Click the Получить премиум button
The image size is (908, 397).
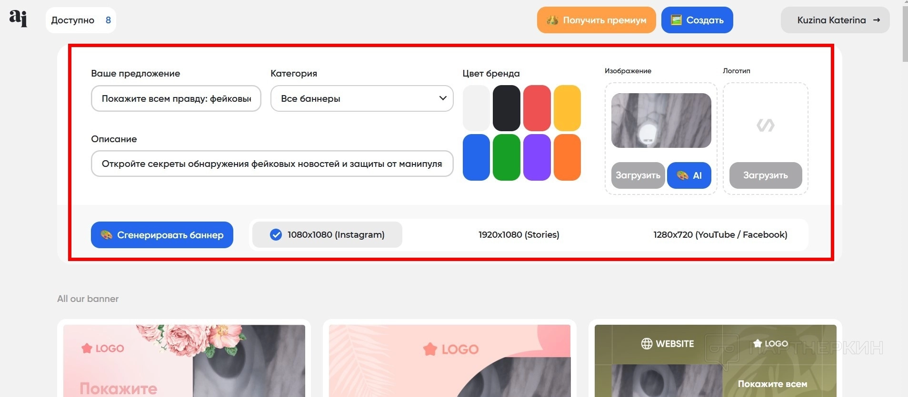[x=597, y=20]
